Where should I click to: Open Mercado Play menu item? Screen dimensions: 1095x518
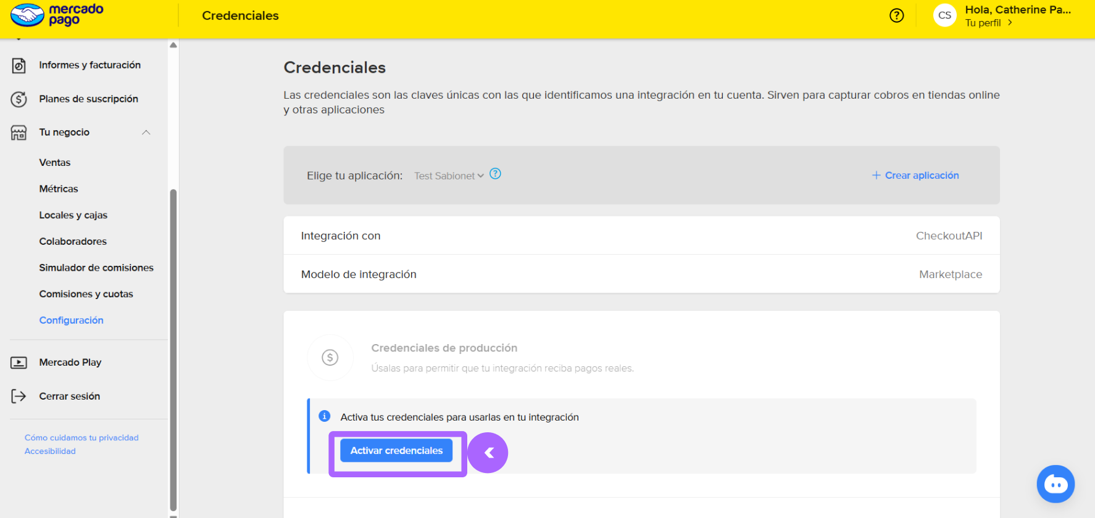(x=70, y=363)
